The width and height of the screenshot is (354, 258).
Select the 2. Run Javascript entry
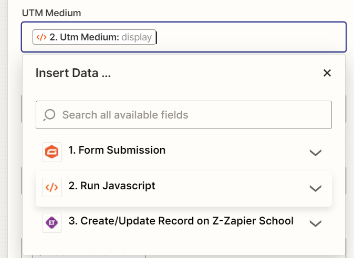click(x=184, y=189)
